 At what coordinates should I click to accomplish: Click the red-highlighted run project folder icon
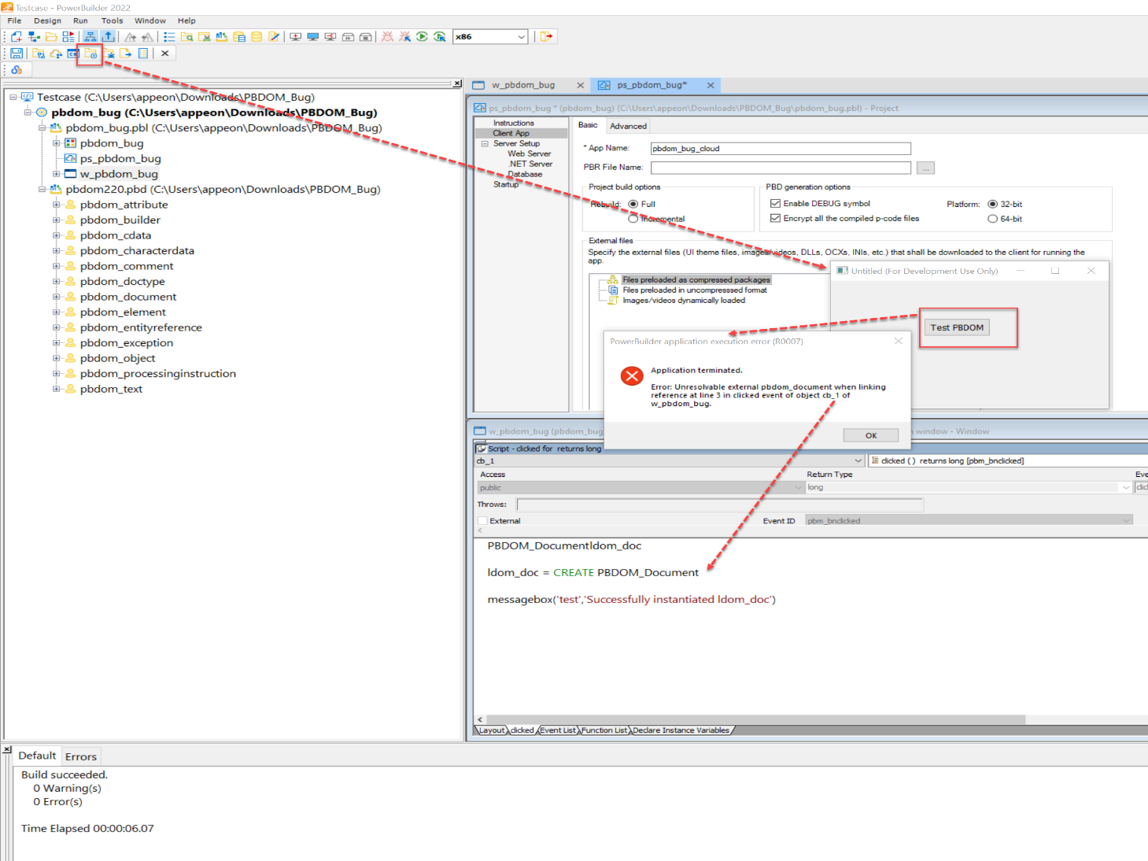click(91, 54)
